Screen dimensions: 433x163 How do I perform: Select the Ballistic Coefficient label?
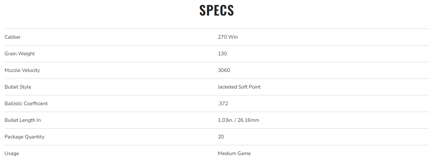coord(26,103)
